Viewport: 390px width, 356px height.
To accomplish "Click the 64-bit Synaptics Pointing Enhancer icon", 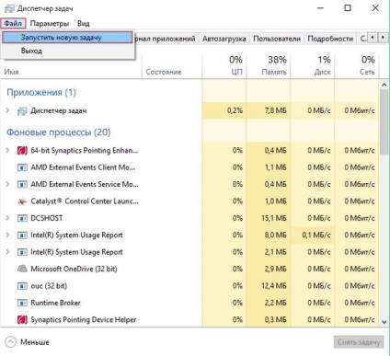I will click(x=22, y=151).
